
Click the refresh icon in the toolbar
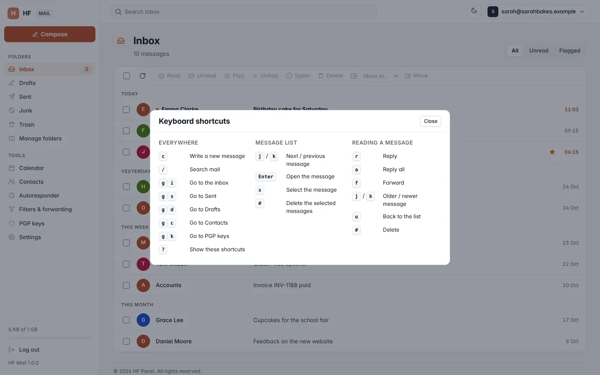pyautogui.click(x=142, y=76)
